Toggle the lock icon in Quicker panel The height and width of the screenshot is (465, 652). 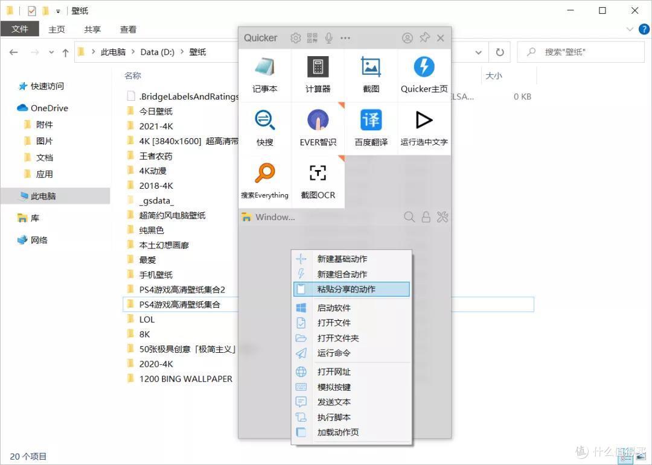pos(426,217)
